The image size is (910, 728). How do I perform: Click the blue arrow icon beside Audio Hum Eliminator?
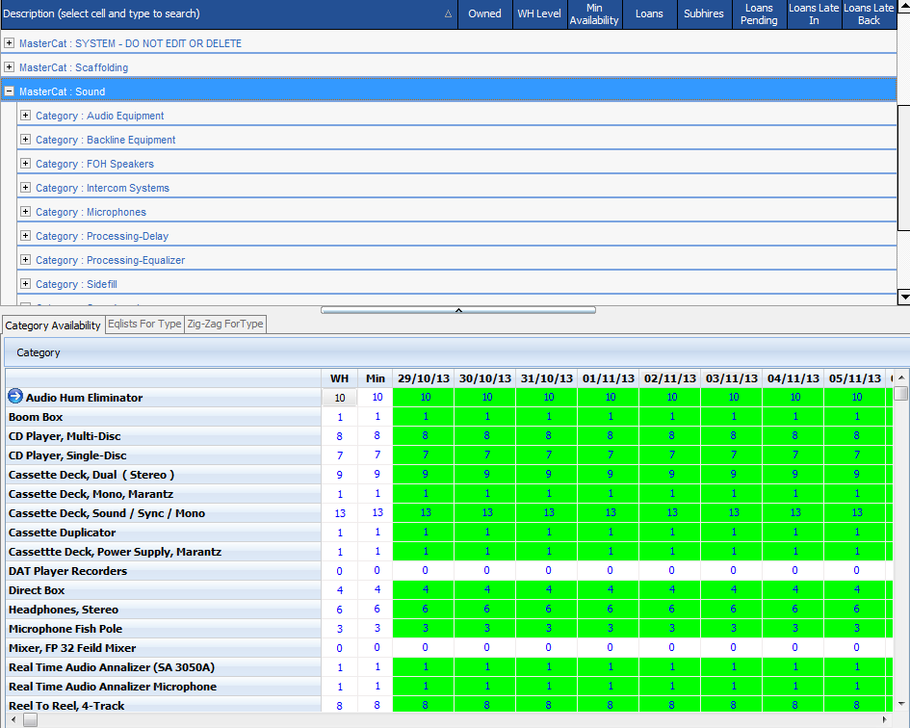click(x=17, y=397)
